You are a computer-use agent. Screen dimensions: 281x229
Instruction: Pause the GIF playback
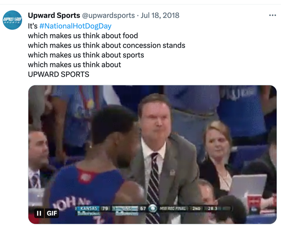click(x=39, y=213)
